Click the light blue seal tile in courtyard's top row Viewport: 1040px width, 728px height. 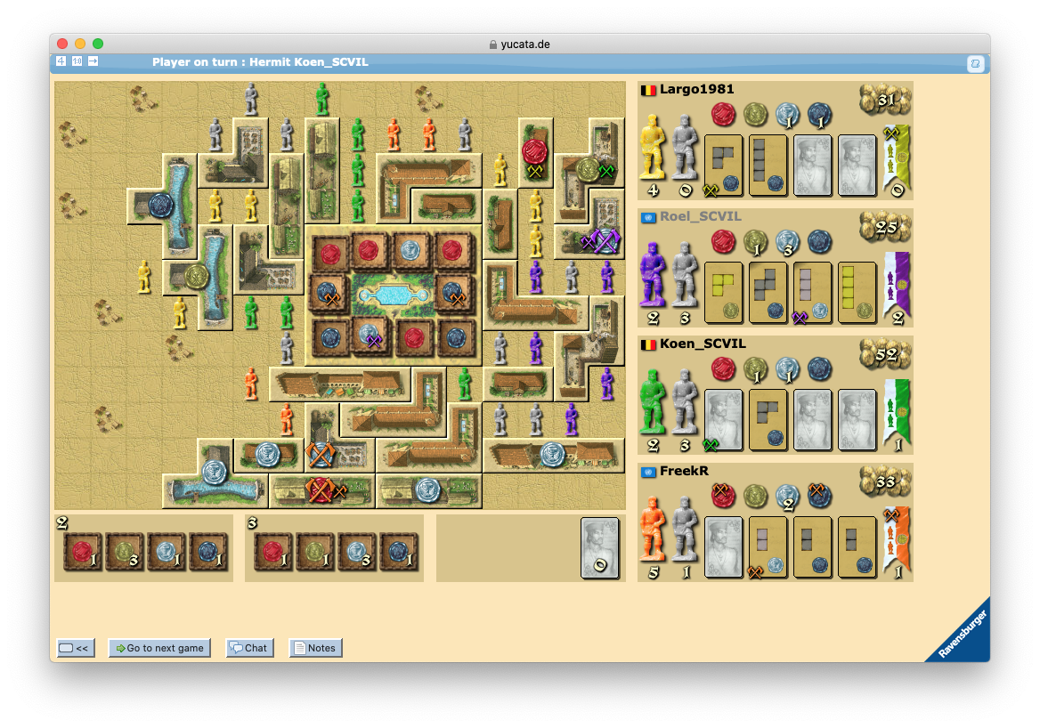click(x=411, y=251)
